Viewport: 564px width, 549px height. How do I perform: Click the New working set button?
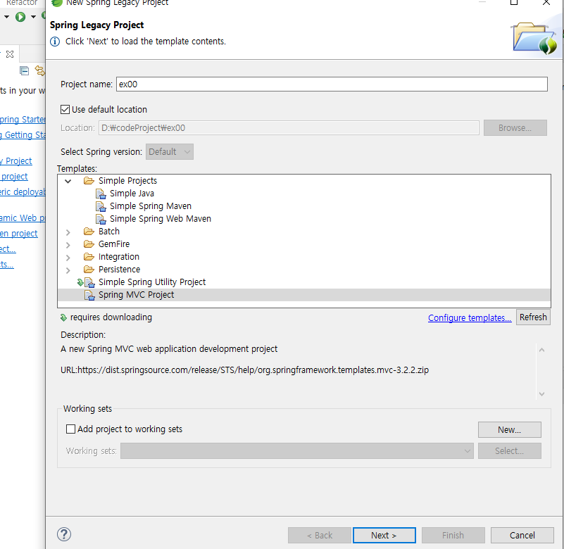509,429
